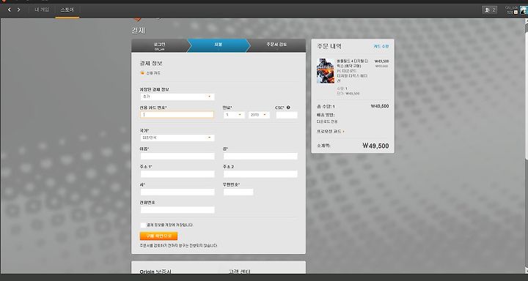Screen dimensions: 528x281
Task: Select the credit card radio option
Action: 142,73
